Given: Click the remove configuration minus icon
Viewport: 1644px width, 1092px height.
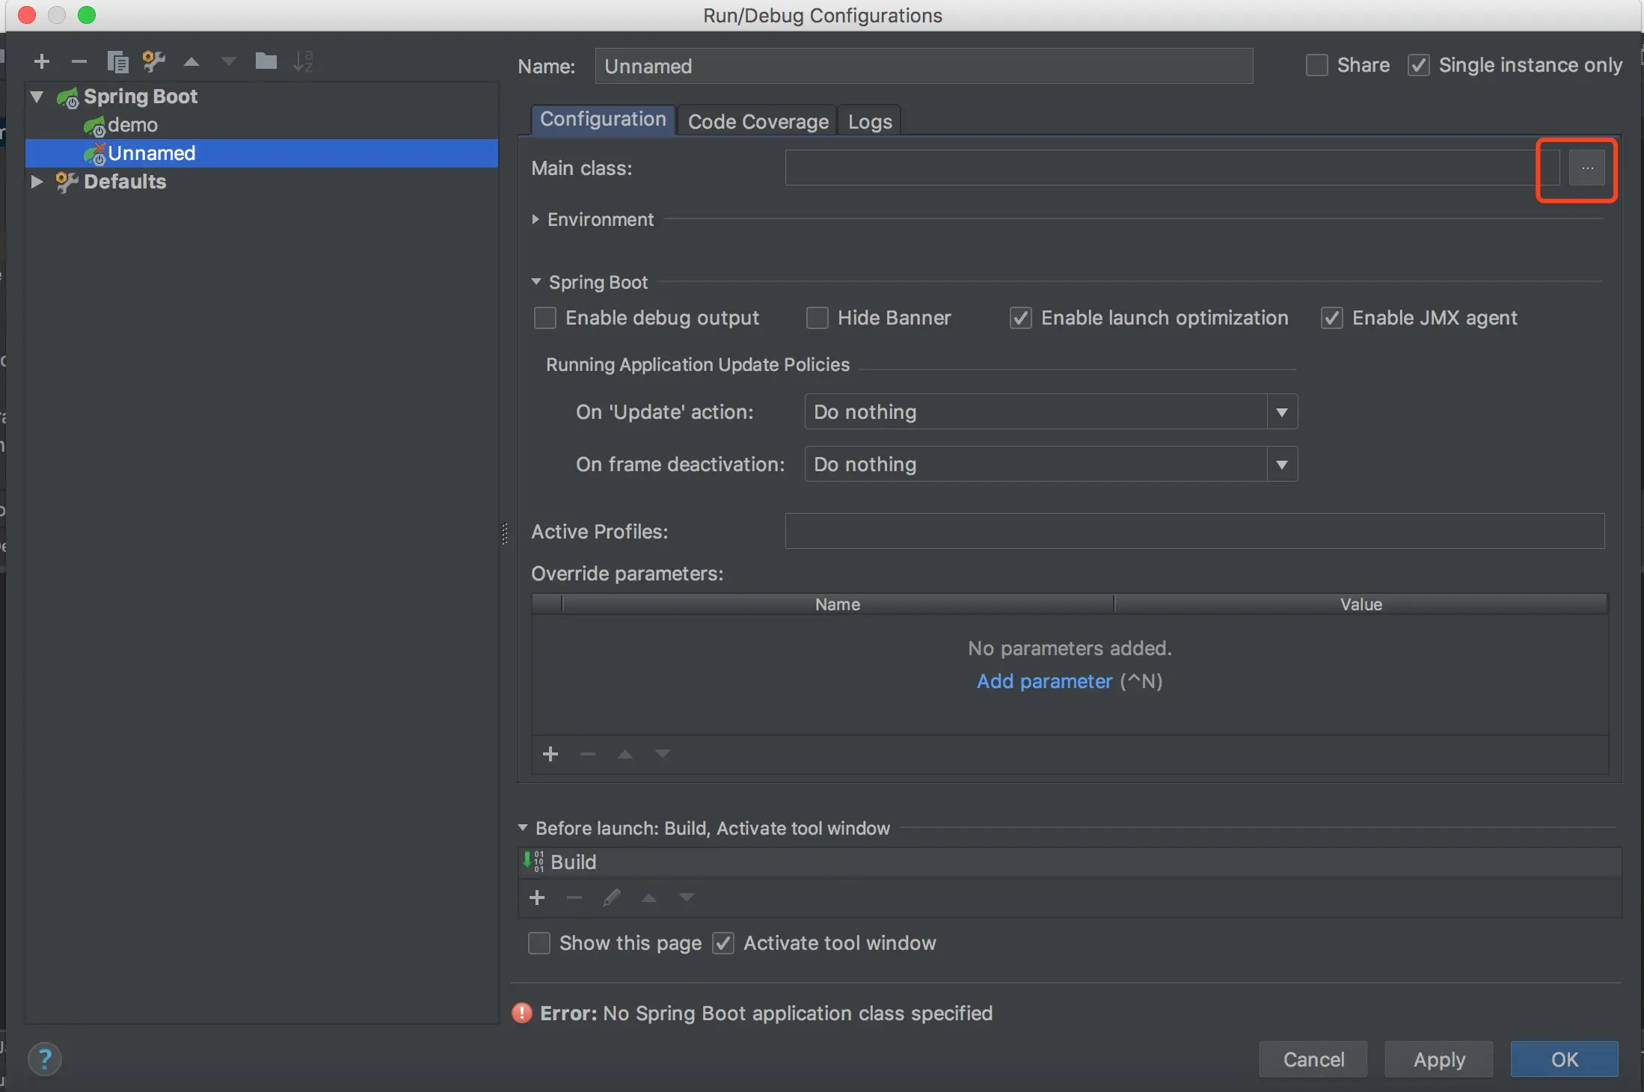Looking at the screenshot, I should pyautogui.click(x=79, y=61).
